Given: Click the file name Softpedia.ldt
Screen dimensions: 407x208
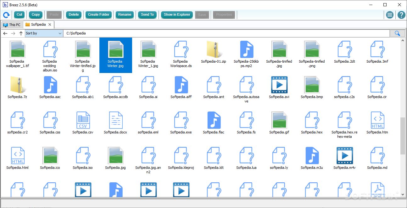Looking at the screenshot, I should 214,168.
